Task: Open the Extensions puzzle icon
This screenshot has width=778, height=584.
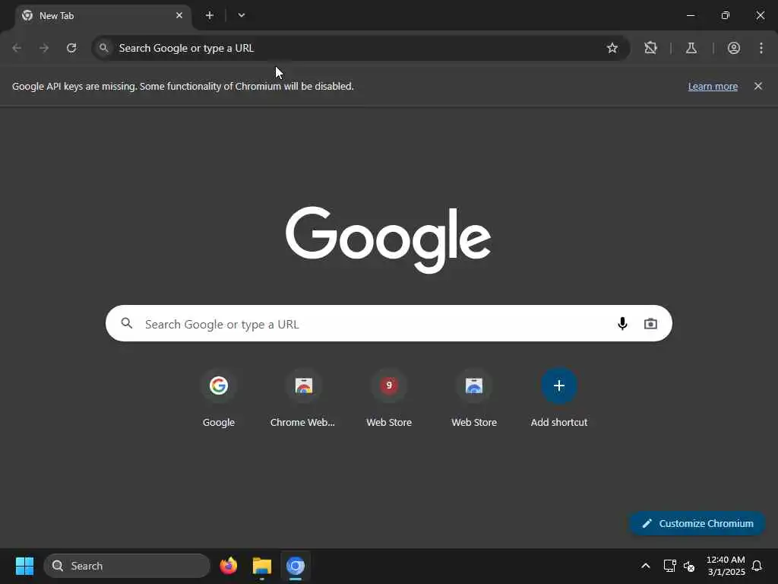Action: pyautogui.click(x=650, y=48)
